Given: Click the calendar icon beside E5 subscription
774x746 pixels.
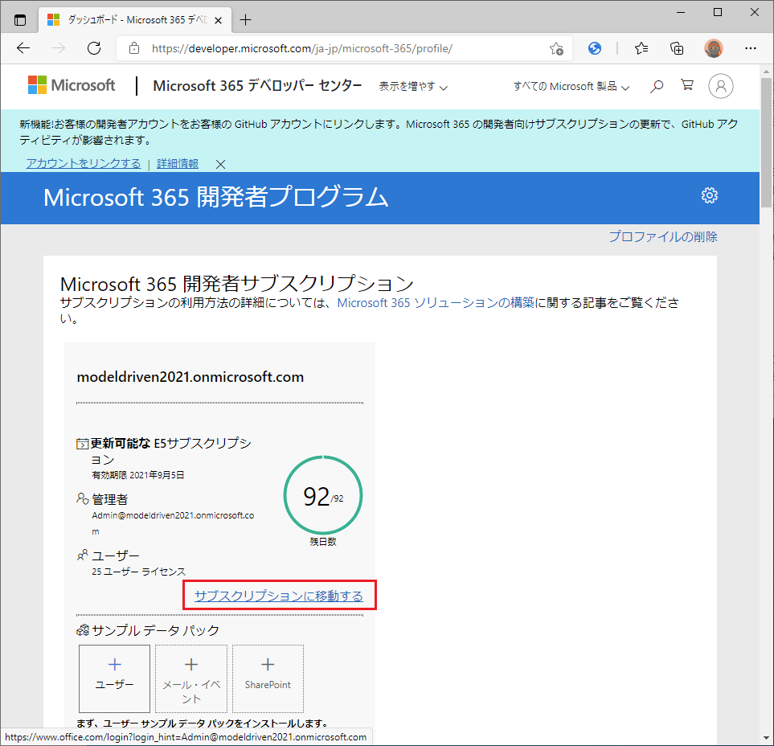Looking at the screenshot, I should (82, 444).
